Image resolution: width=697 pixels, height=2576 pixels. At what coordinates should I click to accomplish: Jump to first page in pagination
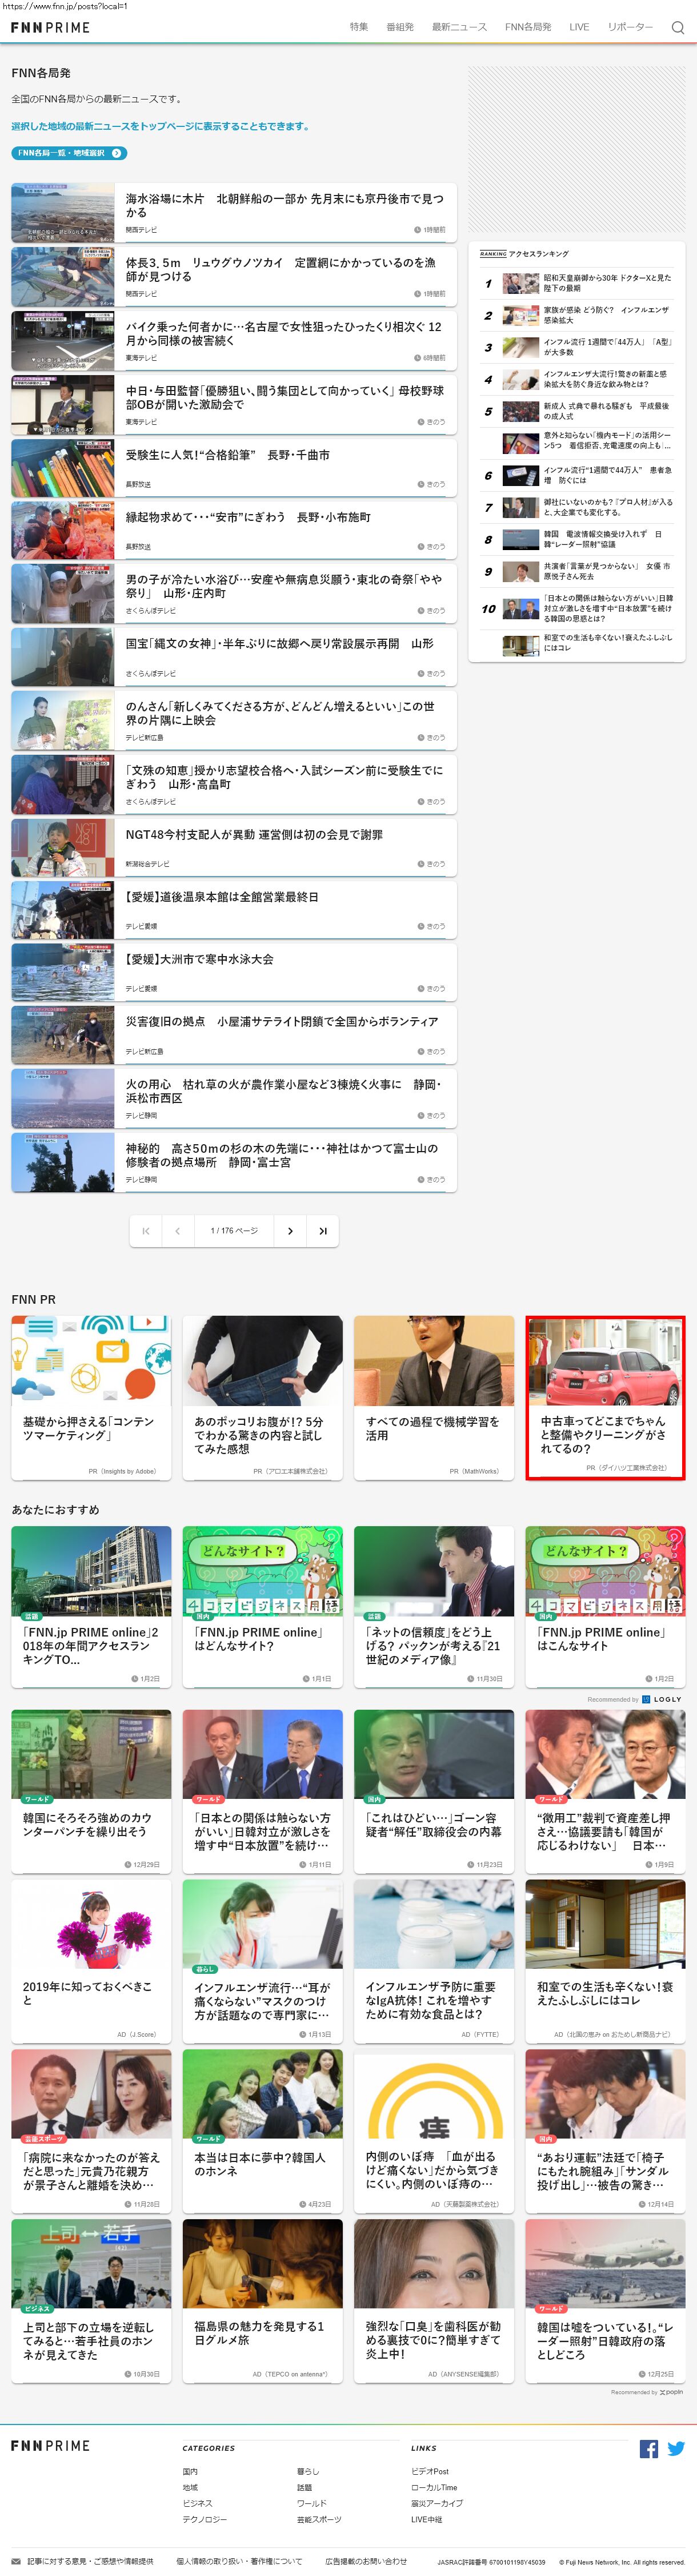[146, 1231]
